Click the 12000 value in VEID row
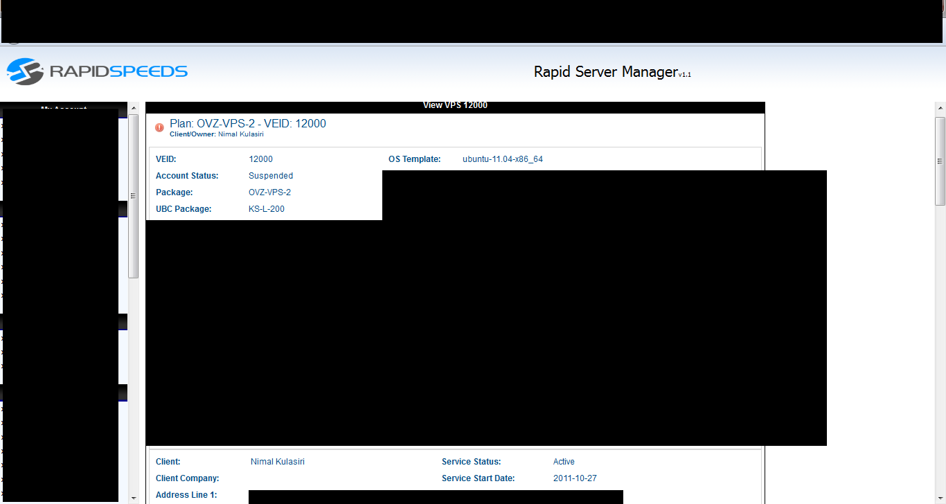Image resolution: width=946 pixels, height=504 pixels. [261, 159]
